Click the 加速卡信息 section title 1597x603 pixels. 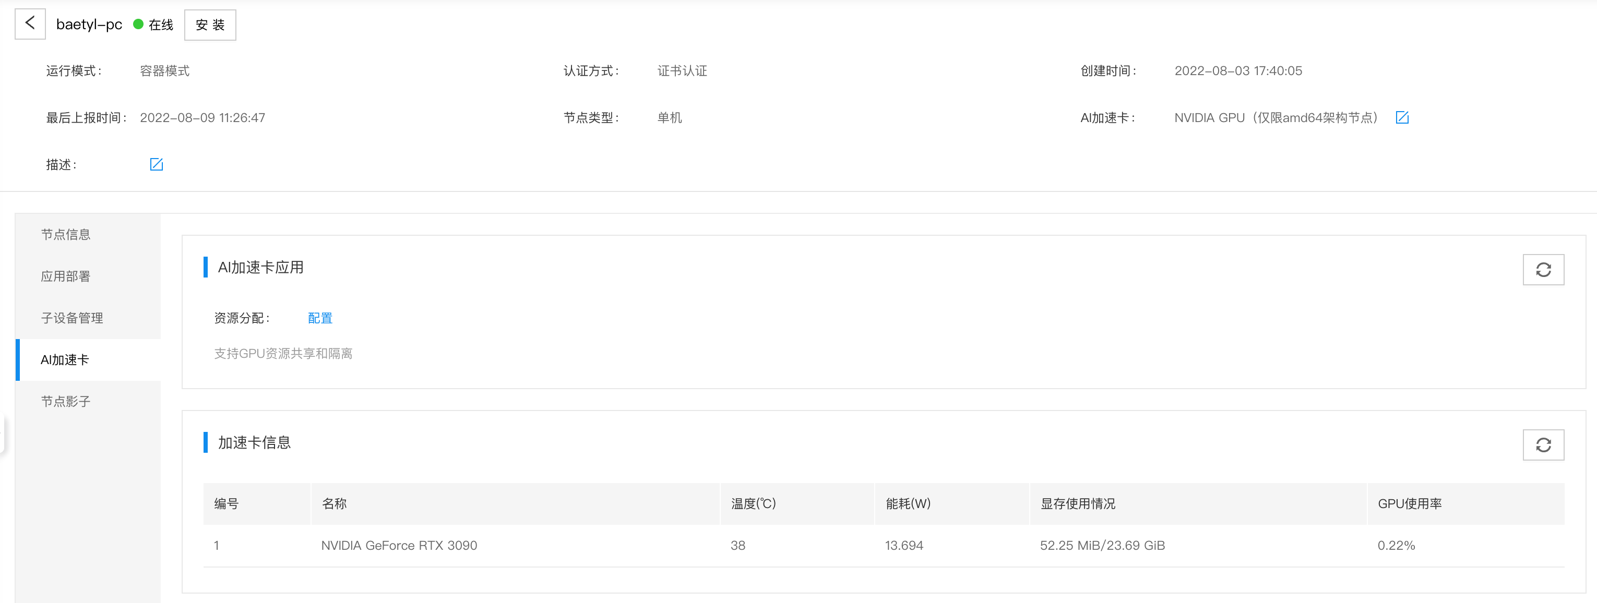[x=254, y=442]
